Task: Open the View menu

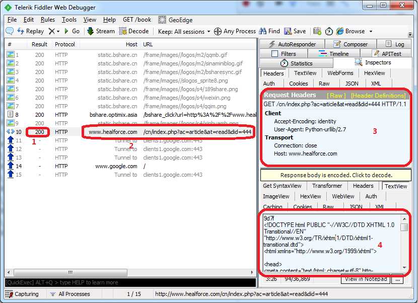Action: coord(90,20)
